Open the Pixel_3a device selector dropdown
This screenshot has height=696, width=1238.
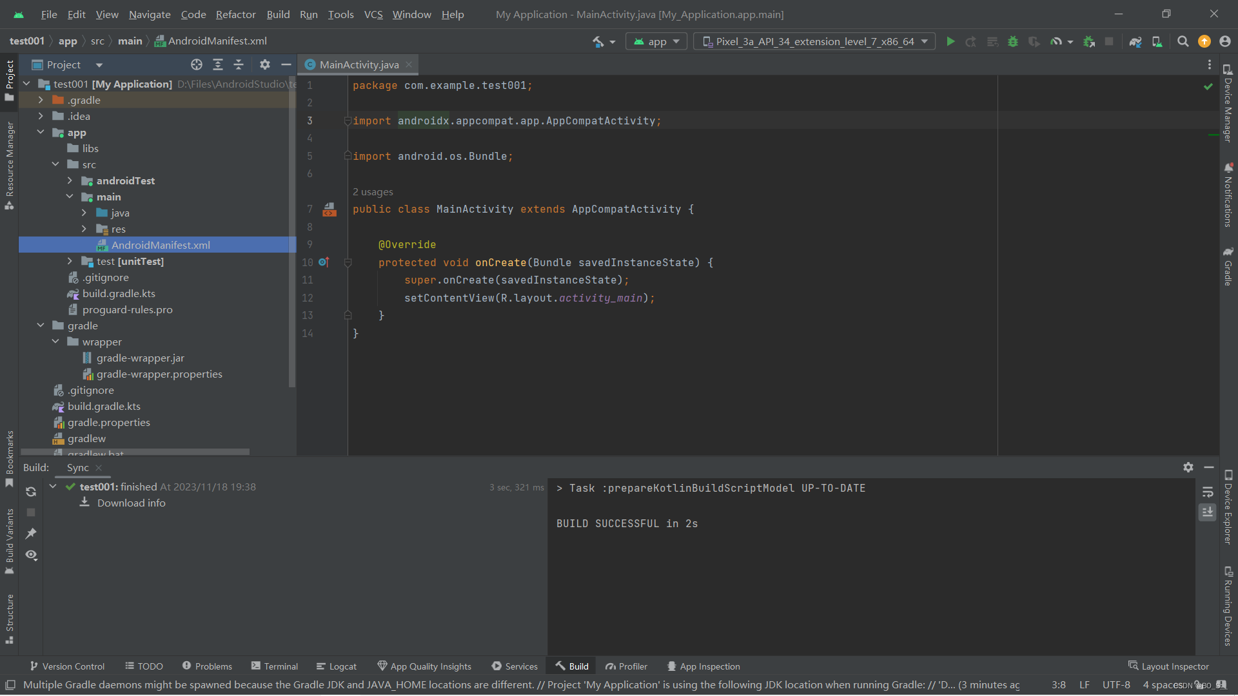click(x=815, y=42)
